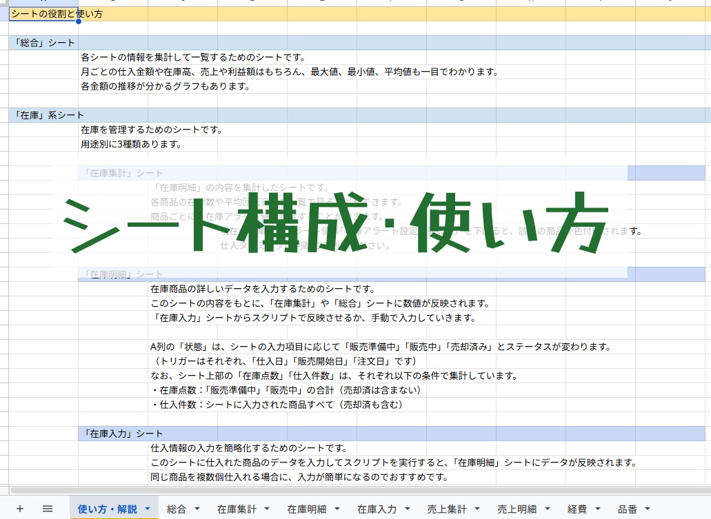Viewport: 711px width, 519px height.
Task: Click the line starting なお、シート上部の「在庫点数」
Action: [x=334, y=376]
